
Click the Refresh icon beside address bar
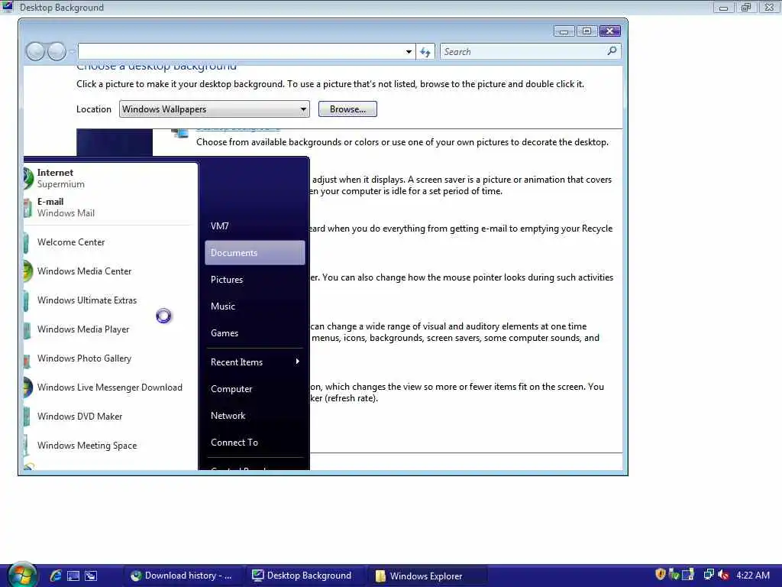[x=425, y=51]
